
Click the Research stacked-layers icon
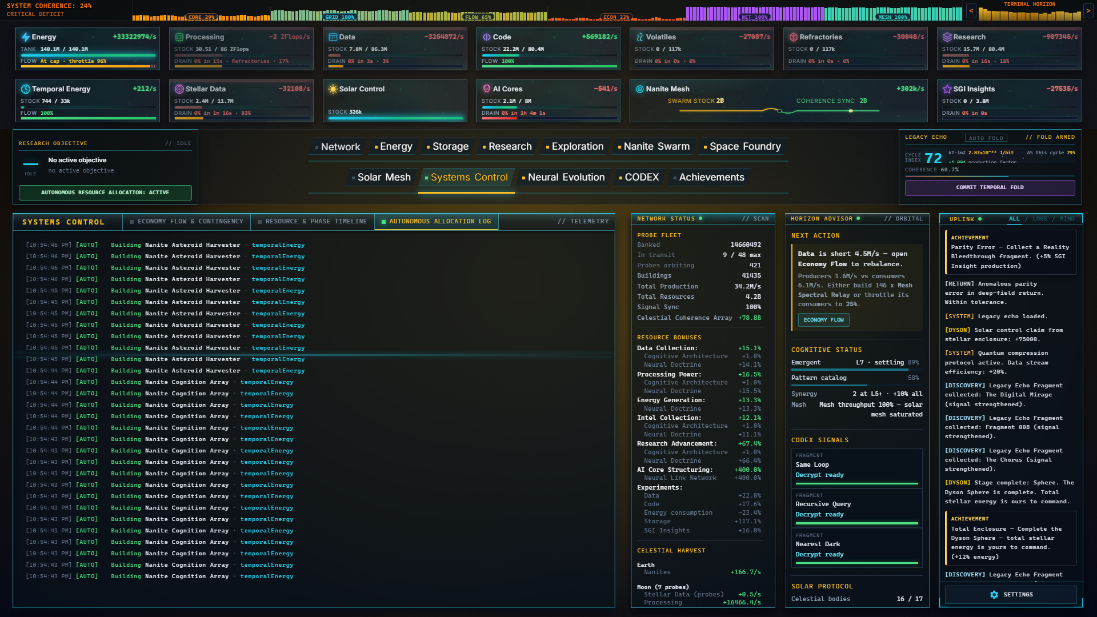pos(947,37)
